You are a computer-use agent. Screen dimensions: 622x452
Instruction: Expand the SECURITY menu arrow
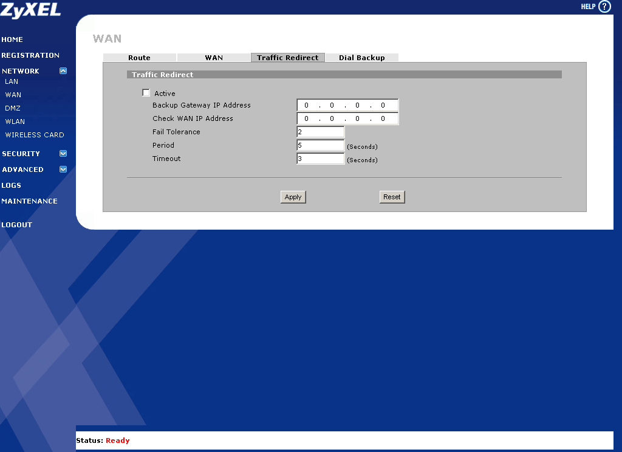63,153
